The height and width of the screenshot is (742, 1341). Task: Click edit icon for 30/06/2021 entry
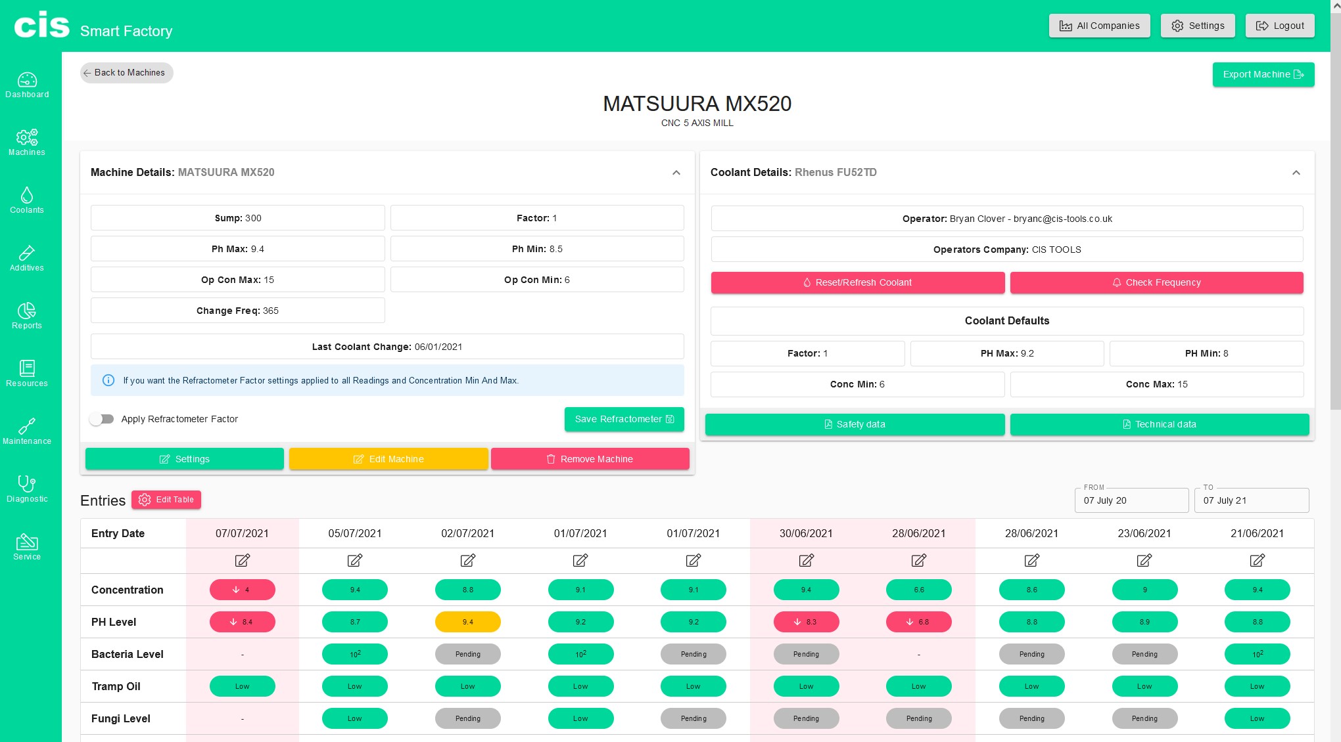click(806, 560)
